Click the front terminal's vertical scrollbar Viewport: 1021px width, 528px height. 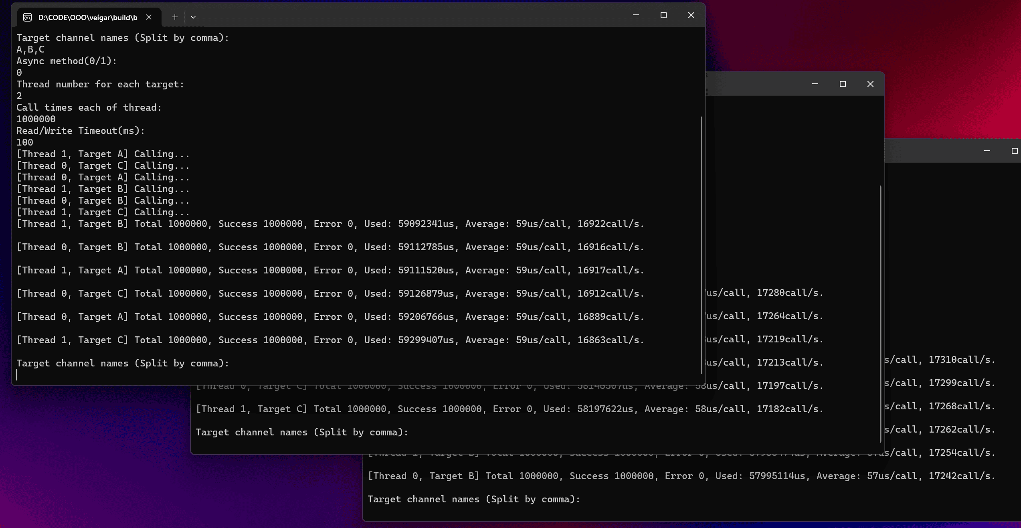(x=701, y=245)
